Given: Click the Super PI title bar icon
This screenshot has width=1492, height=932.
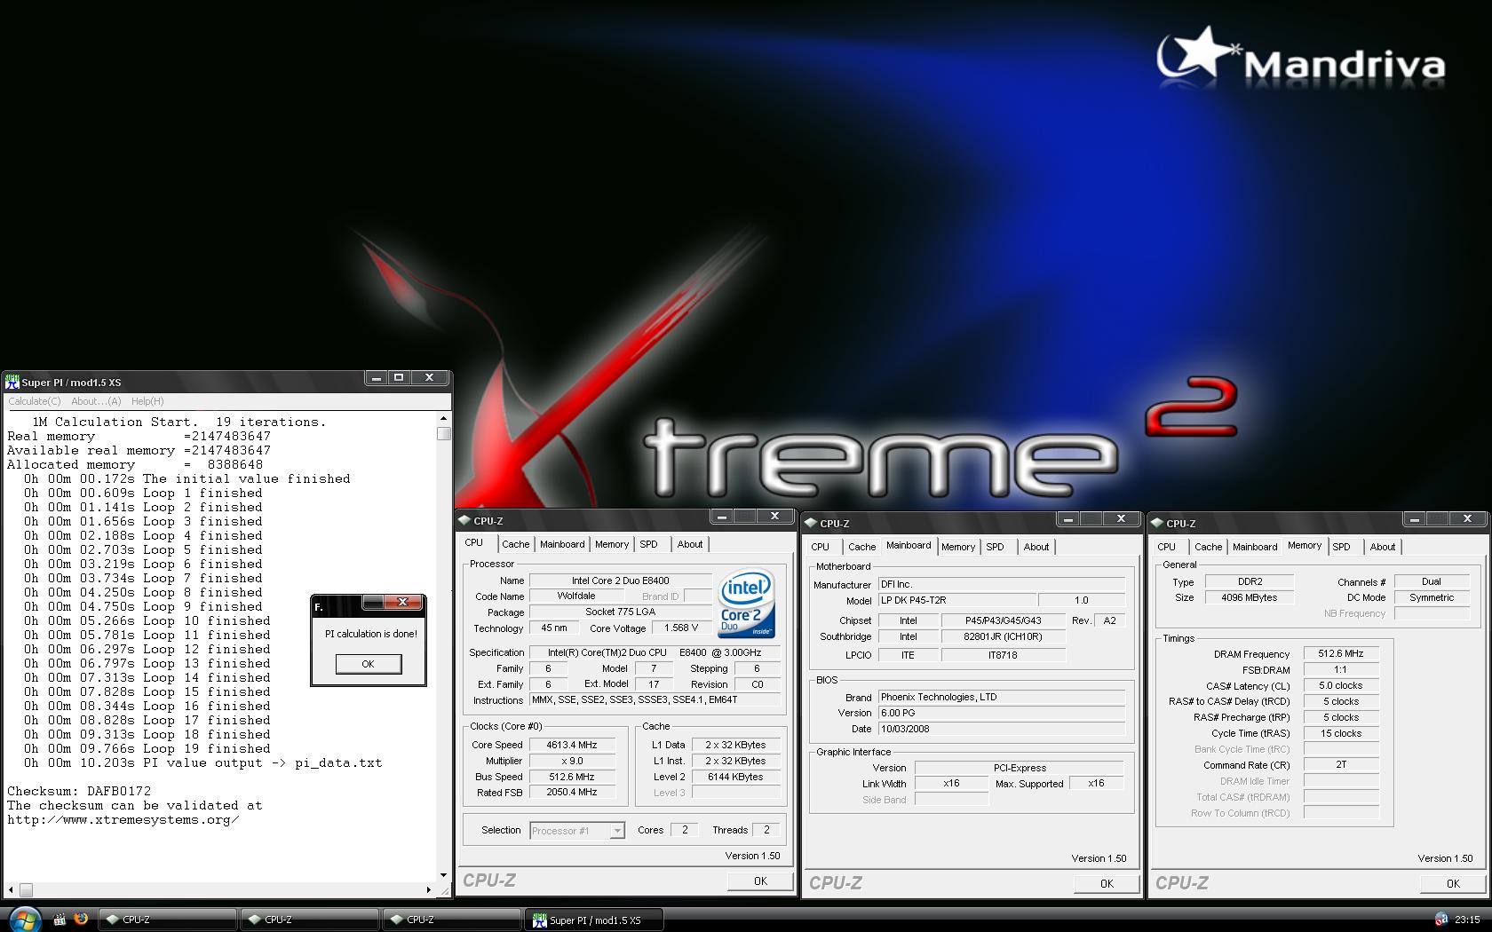Looking at the screenshot, I should pos(12,382).
